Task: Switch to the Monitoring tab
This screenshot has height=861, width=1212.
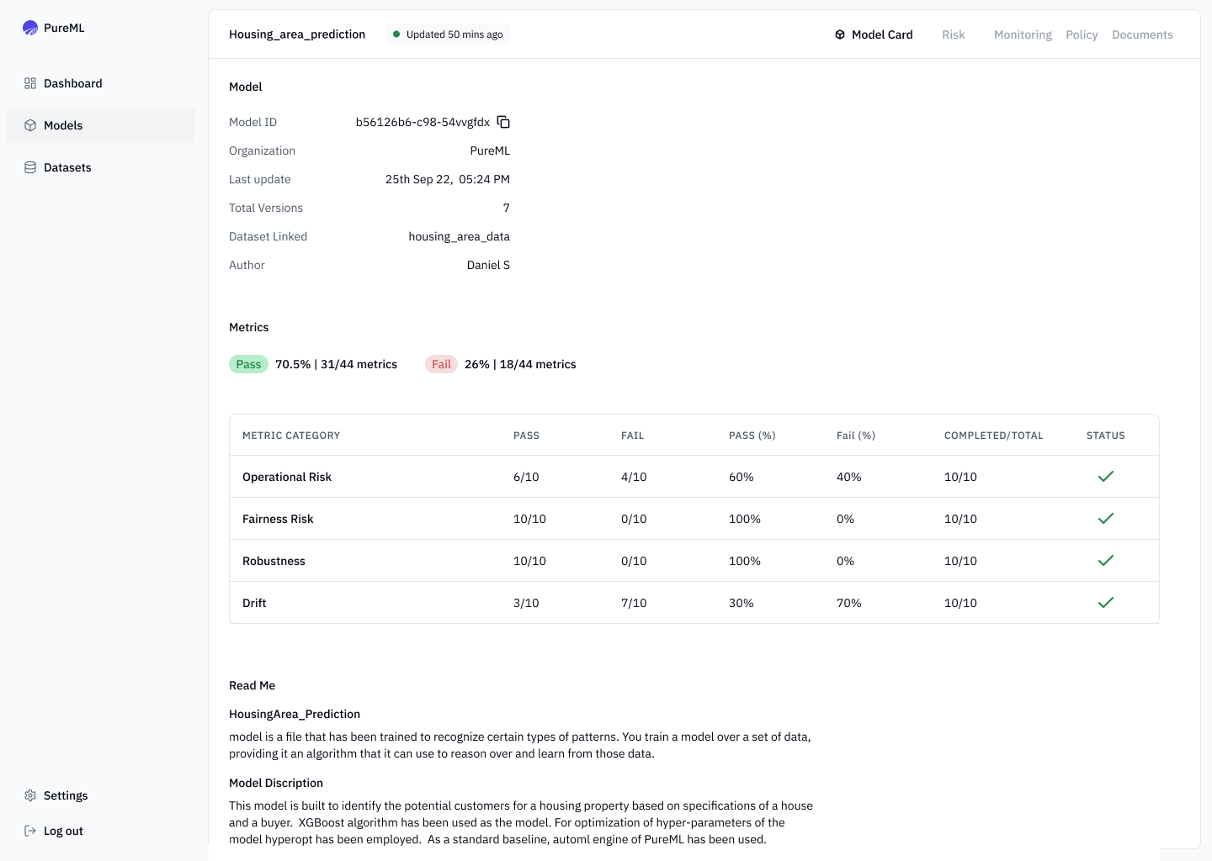Action: point(1023,34)
